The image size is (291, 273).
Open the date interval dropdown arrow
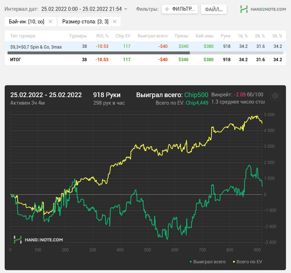pos(126,9)
